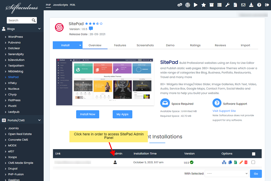Open the Visit Support Site link
Image resolution: width=271 pixels, height=181 pixels.
(x=224, y=111)
